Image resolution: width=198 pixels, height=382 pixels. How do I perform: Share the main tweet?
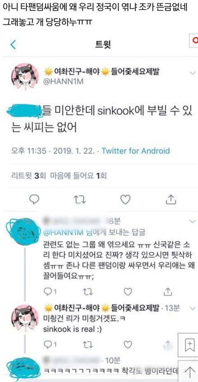click(170, 199)
